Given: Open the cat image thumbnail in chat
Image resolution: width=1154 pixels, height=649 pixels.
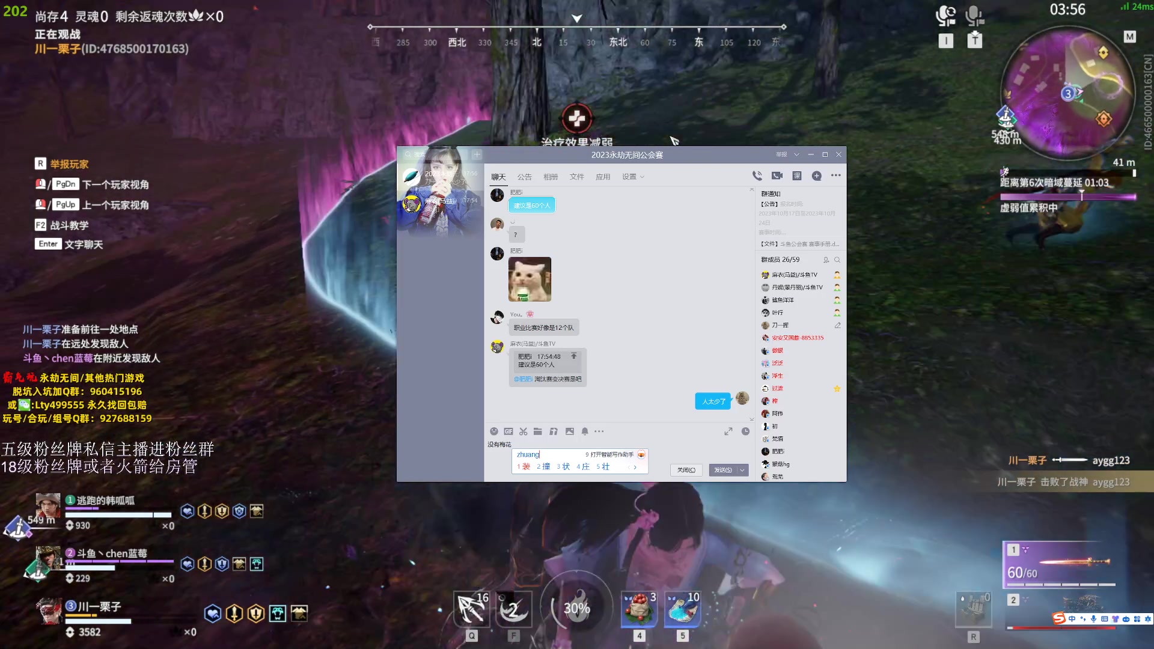Looking at the screenshot, I should point(530,279).
